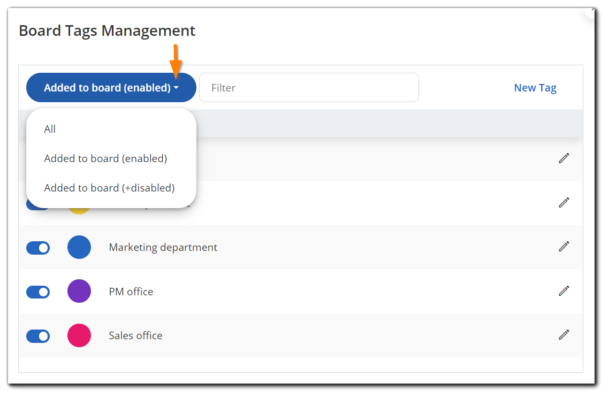
Task: Edit the PM office tag with pencil
Action: (x=564, y=290)
